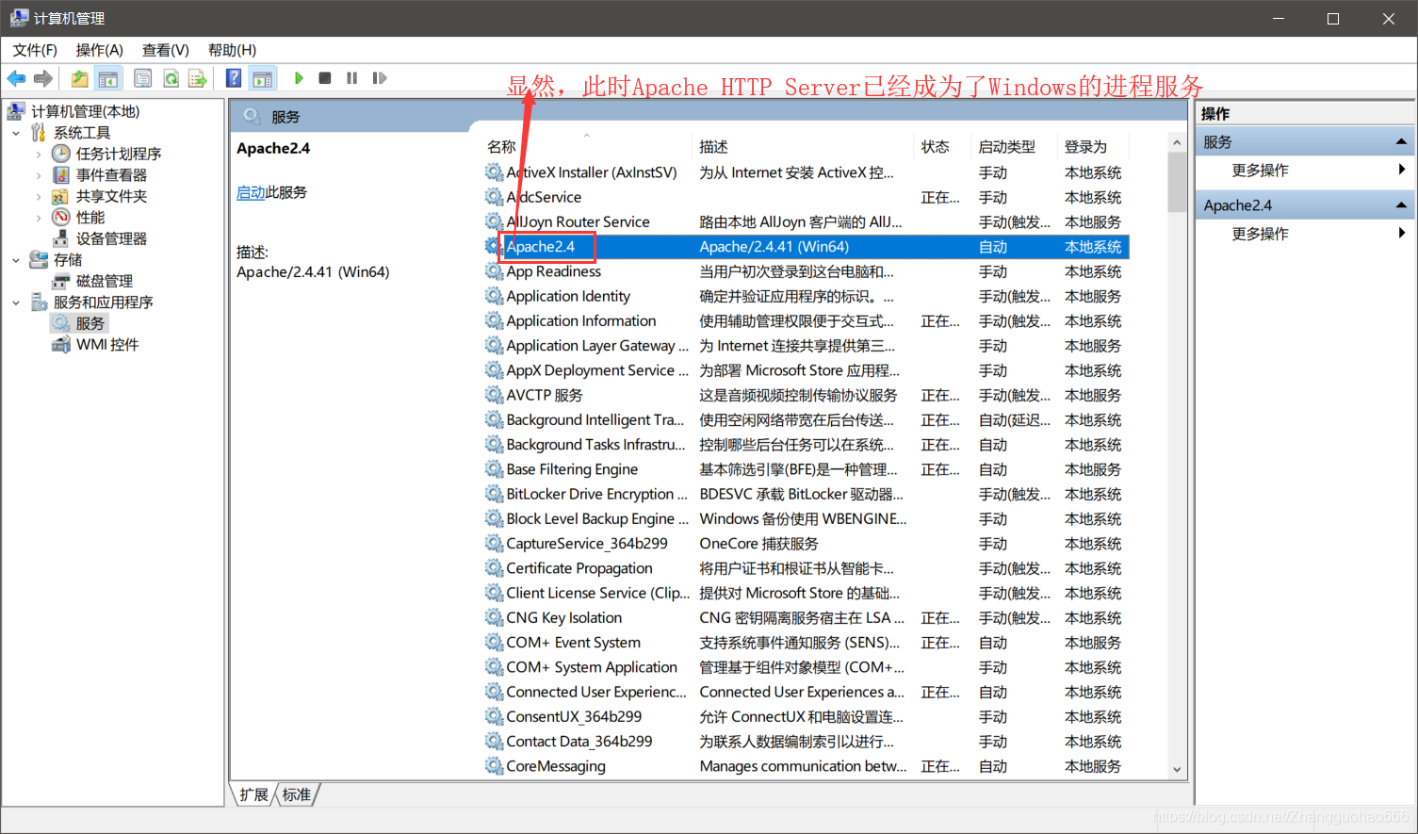
Task: Select the Apache2.4 service row
Action: (806, 247)
